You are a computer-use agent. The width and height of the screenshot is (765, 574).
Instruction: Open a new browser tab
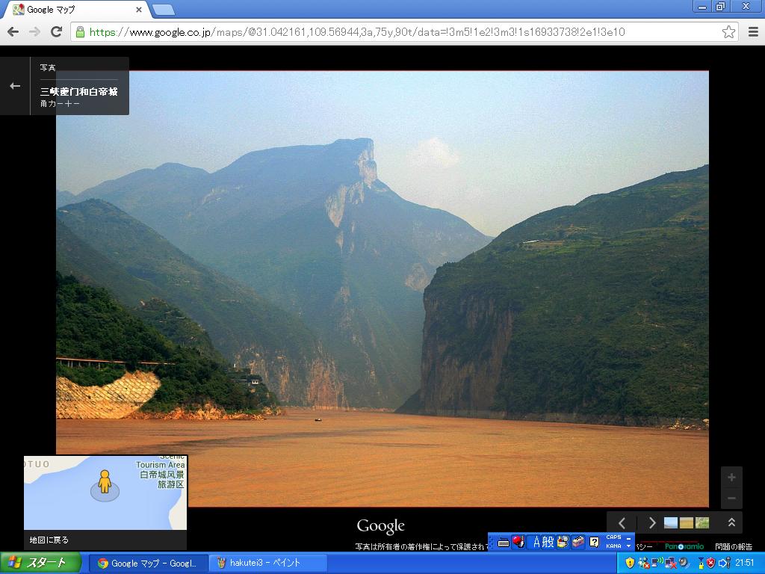(163, 10)
